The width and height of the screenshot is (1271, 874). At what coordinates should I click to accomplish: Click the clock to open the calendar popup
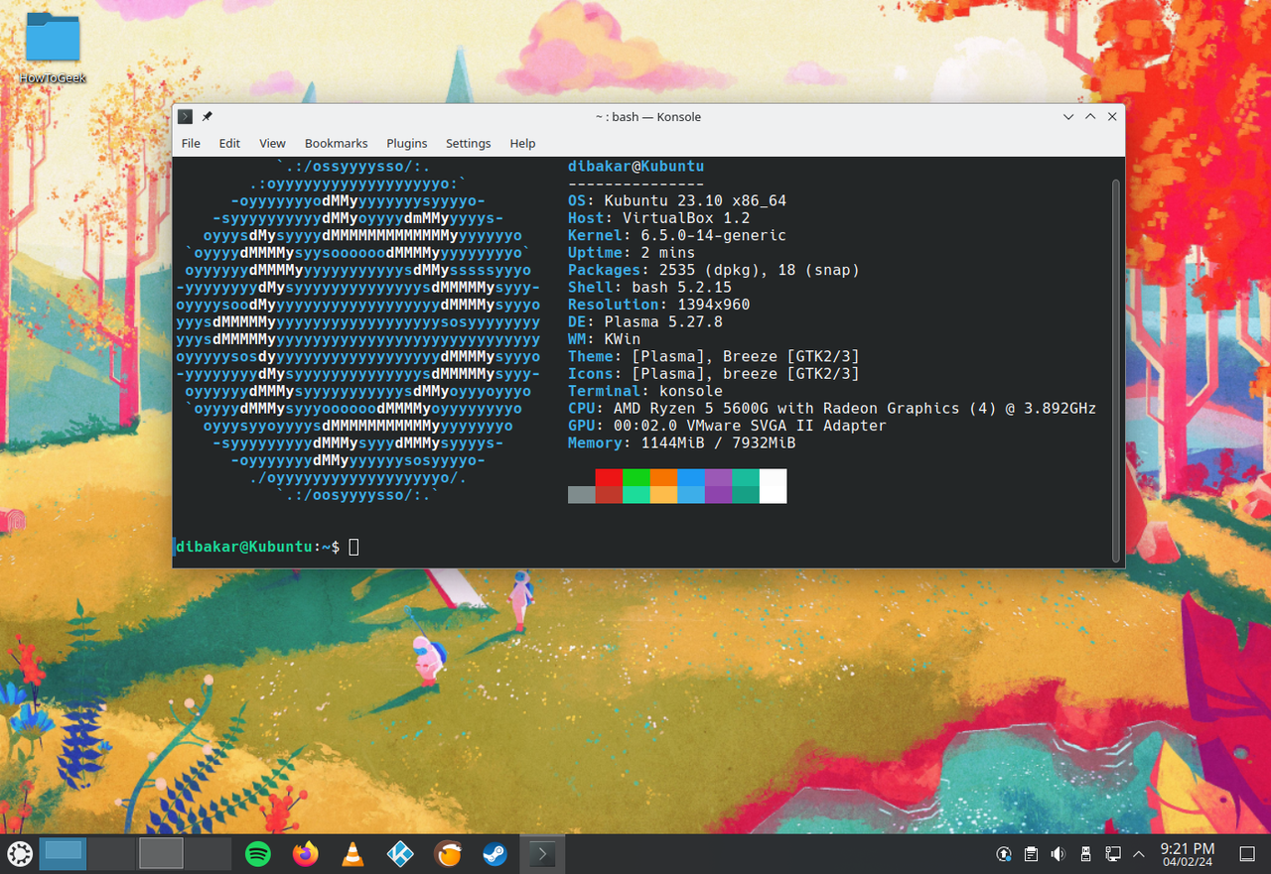(x=1189, y=854)
